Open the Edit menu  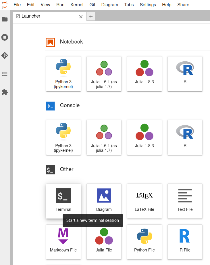[x=31, y=5]
